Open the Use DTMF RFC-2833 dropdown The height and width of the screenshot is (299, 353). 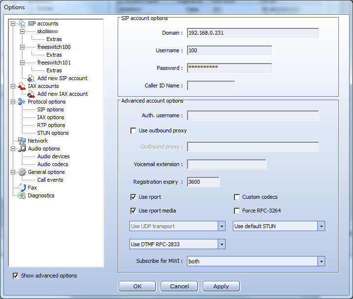point(222,244)
